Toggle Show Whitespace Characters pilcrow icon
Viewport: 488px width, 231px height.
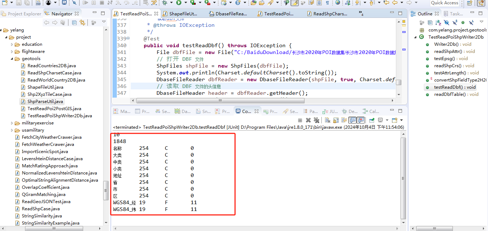pyautogui.click(x=327, y=3)
